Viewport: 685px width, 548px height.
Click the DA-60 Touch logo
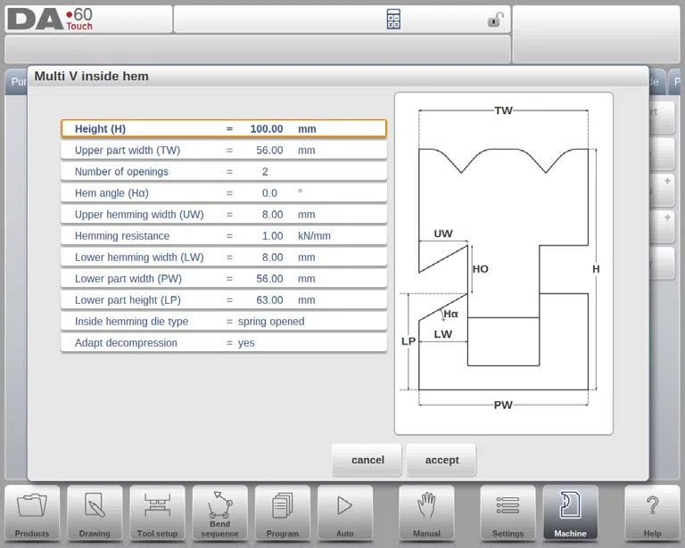click(x=50, y=20)
